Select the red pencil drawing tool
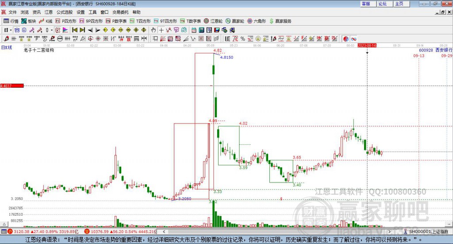 [6, 39]
